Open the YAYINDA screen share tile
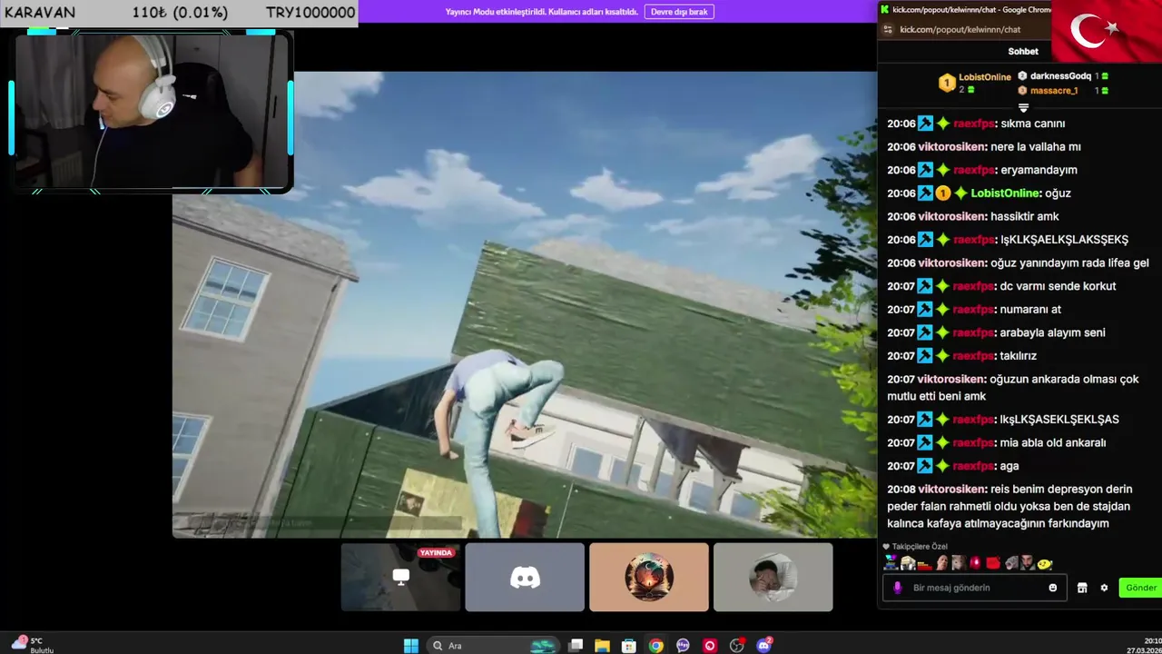 click(400, 577)
